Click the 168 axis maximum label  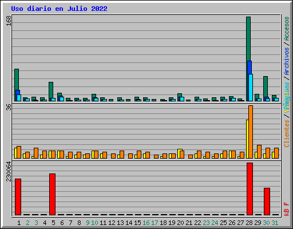(9, 21)
